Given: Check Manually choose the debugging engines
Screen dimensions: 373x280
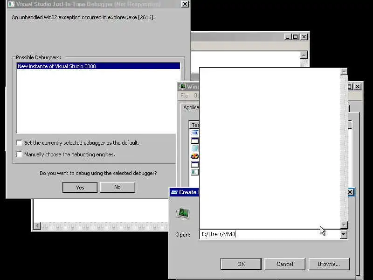Looking at the screenshot, I should point(20,154).
